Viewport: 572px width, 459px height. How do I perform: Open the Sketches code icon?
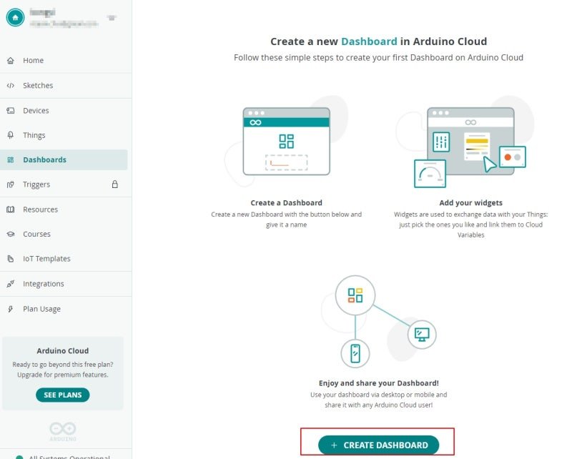pyautogui.click(x=11, y=85)
